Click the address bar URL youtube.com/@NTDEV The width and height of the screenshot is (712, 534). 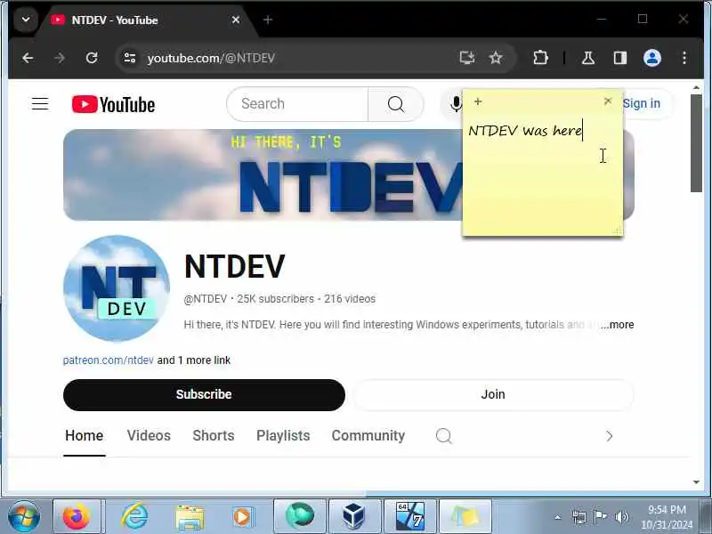[211, 58]
